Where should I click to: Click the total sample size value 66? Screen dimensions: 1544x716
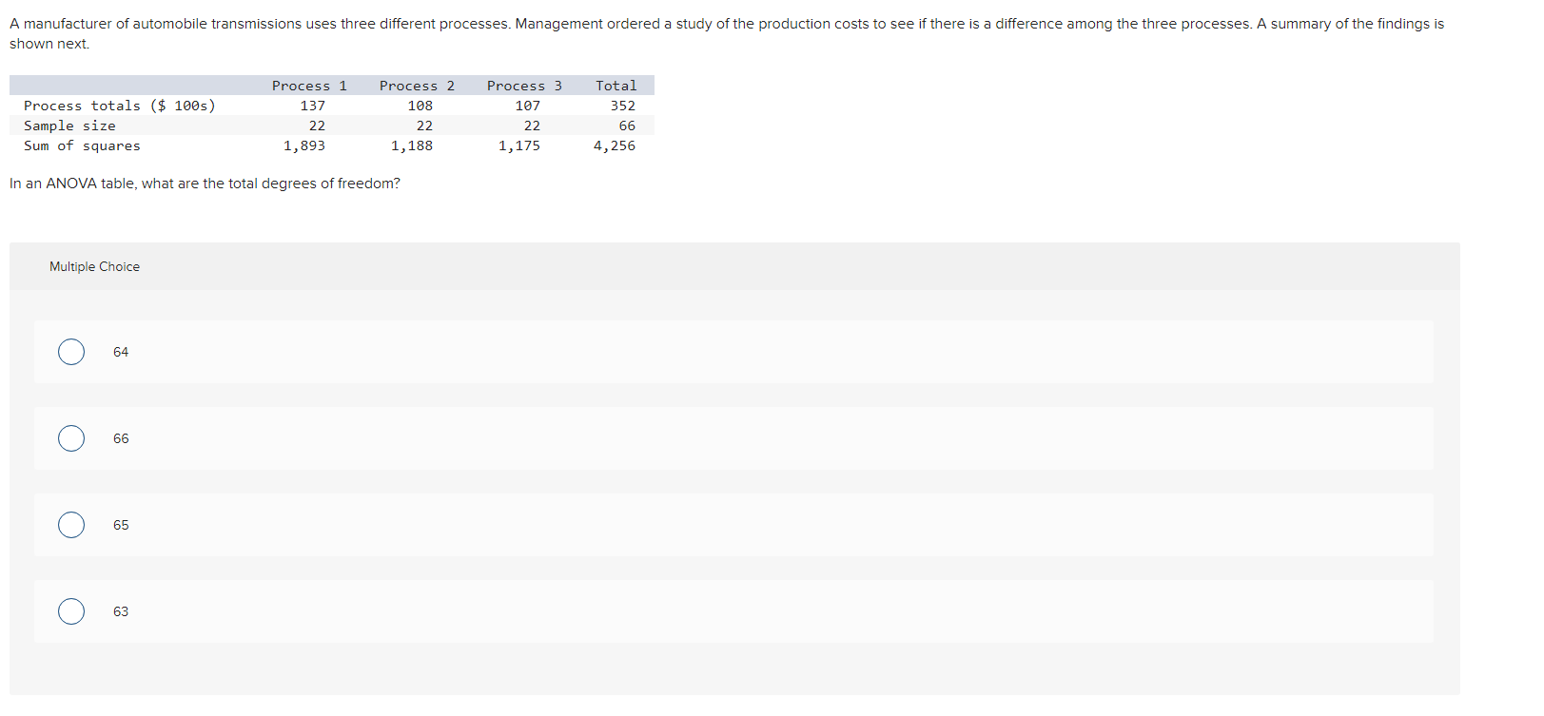[627, 125]
